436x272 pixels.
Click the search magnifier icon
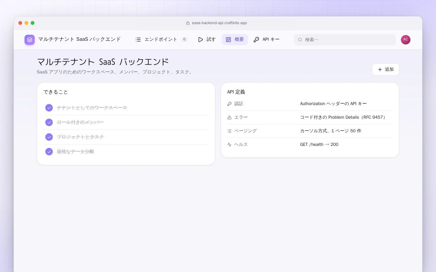click(x=300, y=40)
